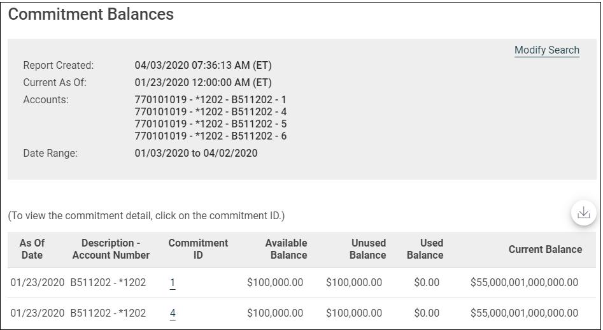
Task: Click Description - Account Number column header
Action: point(111,249)
